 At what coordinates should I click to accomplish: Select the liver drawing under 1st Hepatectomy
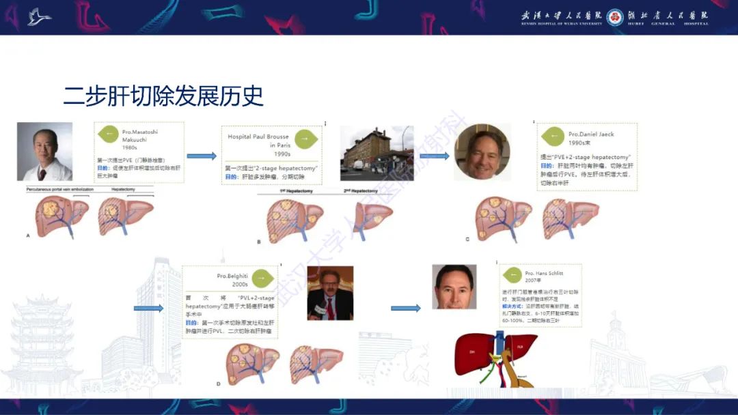click(x=295, y=220)
